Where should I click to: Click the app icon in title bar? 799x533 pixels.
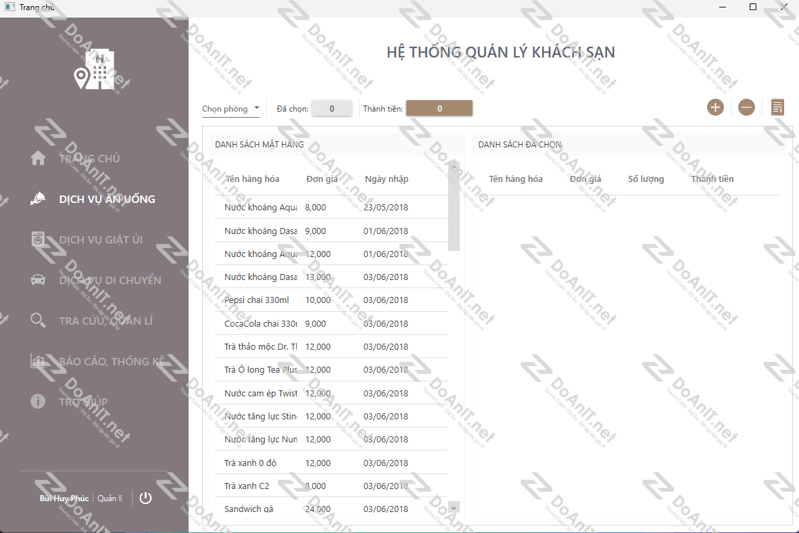click(x=9, y=7)
